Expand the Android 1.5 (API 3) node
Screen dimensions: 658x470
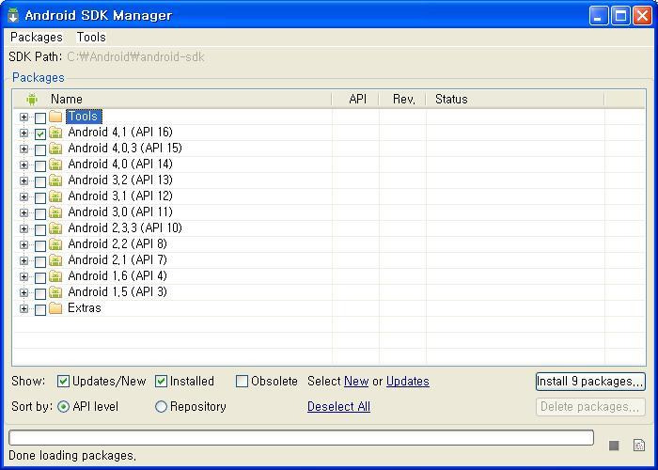pos(23,292)
